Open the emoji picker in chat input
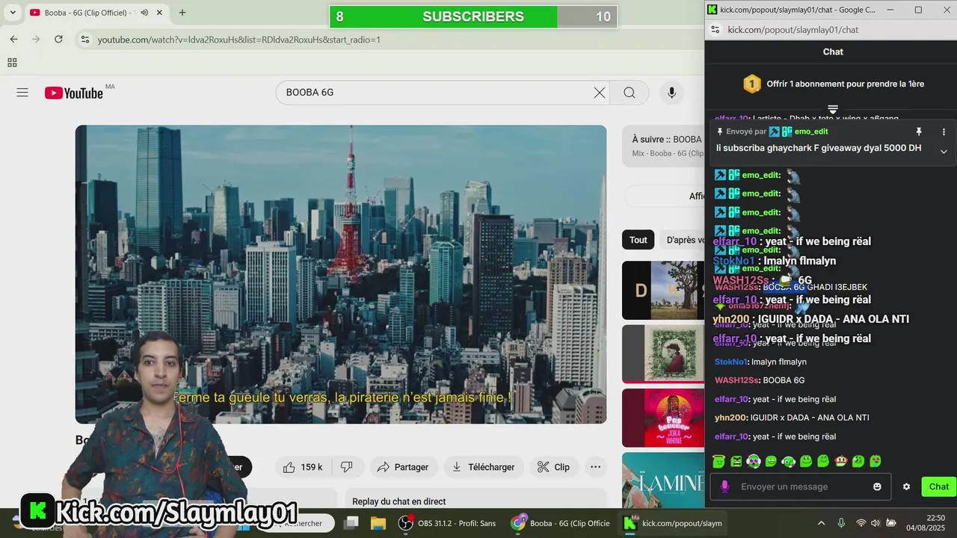This screenshot has width=957, height=538. tap(877, 486)
